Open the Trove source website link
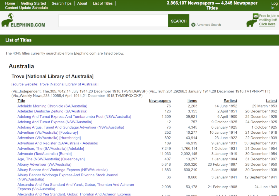This screenshot has height=196, width=279. (x=55, y=84)
